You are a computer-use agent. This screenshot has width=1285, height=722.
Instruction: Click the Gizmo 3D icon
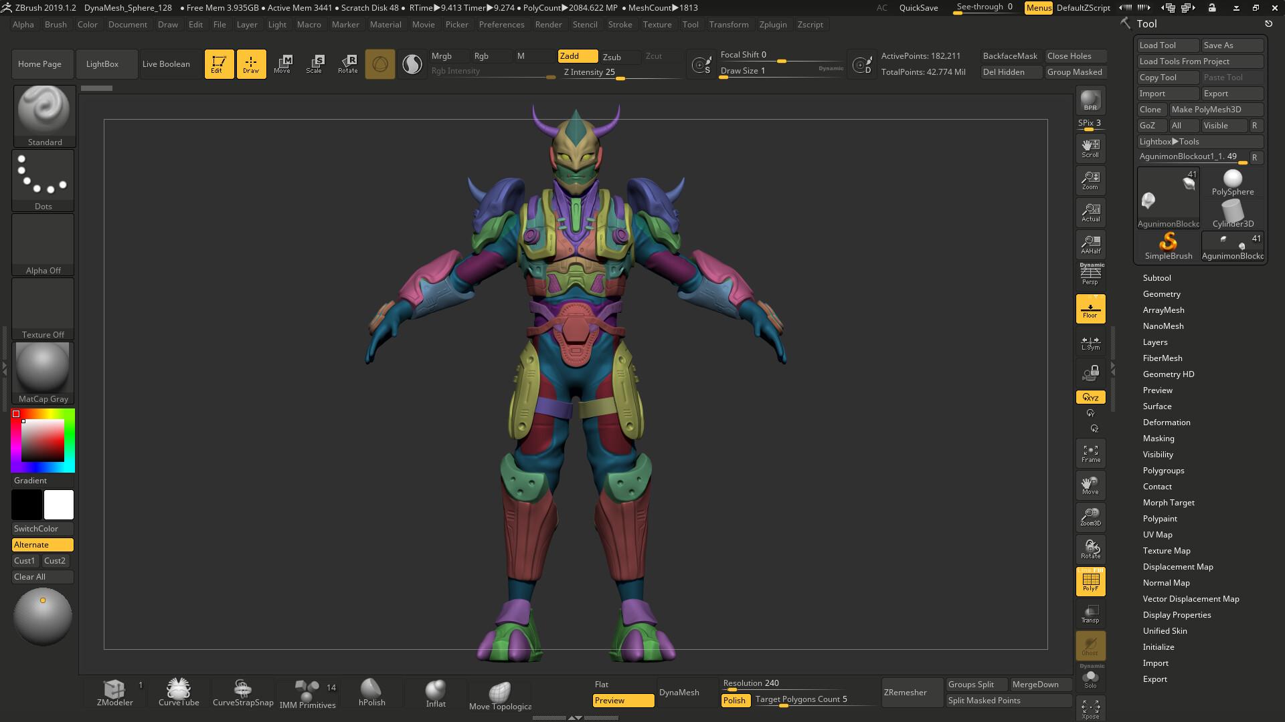point(380,64)
